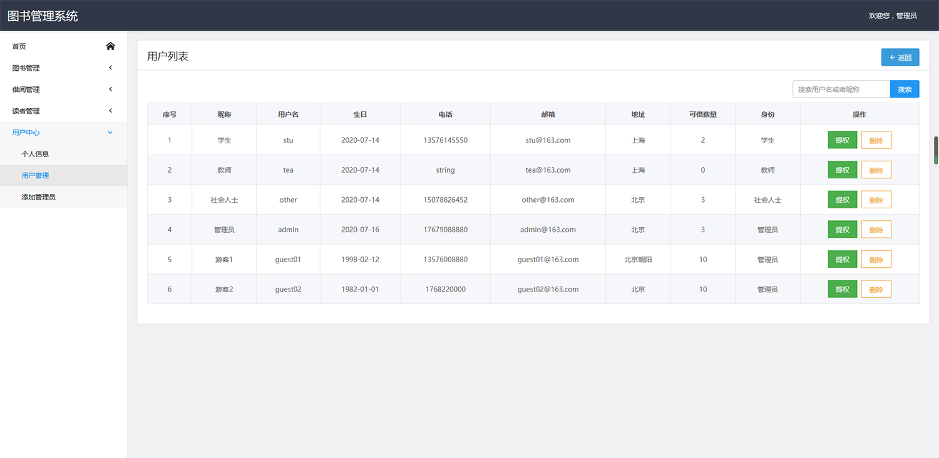The image size is (939, 458).
Task: Open the 图书管理 sidebar menu
Action: 63,68
